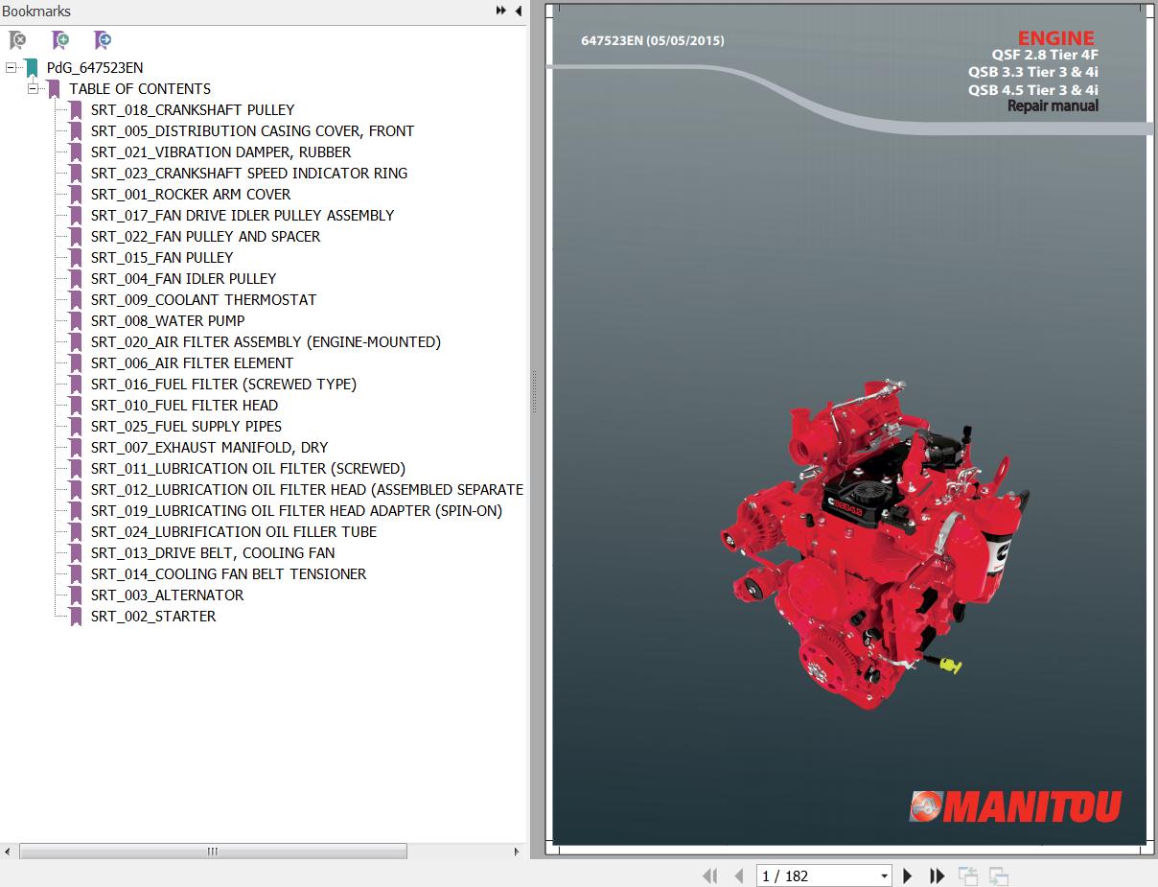The height and width of the screenshot is (887, 1158).
Task: Click the bookmark icon beside SRT_015_FAN PULLEY
Action: [x=76, y=258]
